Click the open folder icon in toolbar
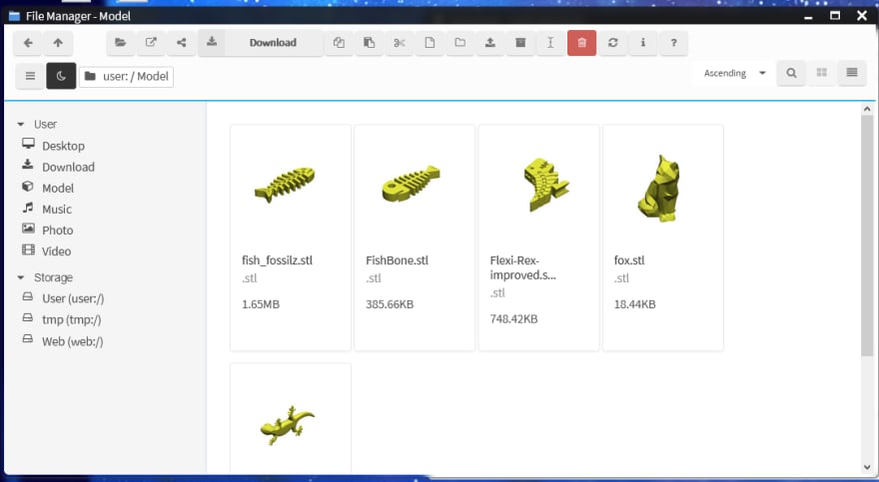This screenshot has height=482, width=879. [x=121, y=43]
